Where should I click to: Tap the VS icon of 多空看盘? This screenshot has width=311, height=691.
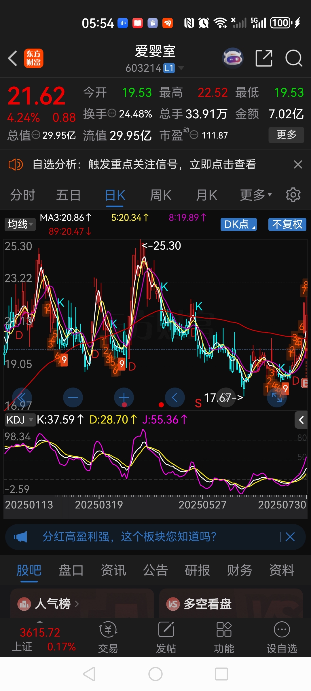tap(173, 604)
